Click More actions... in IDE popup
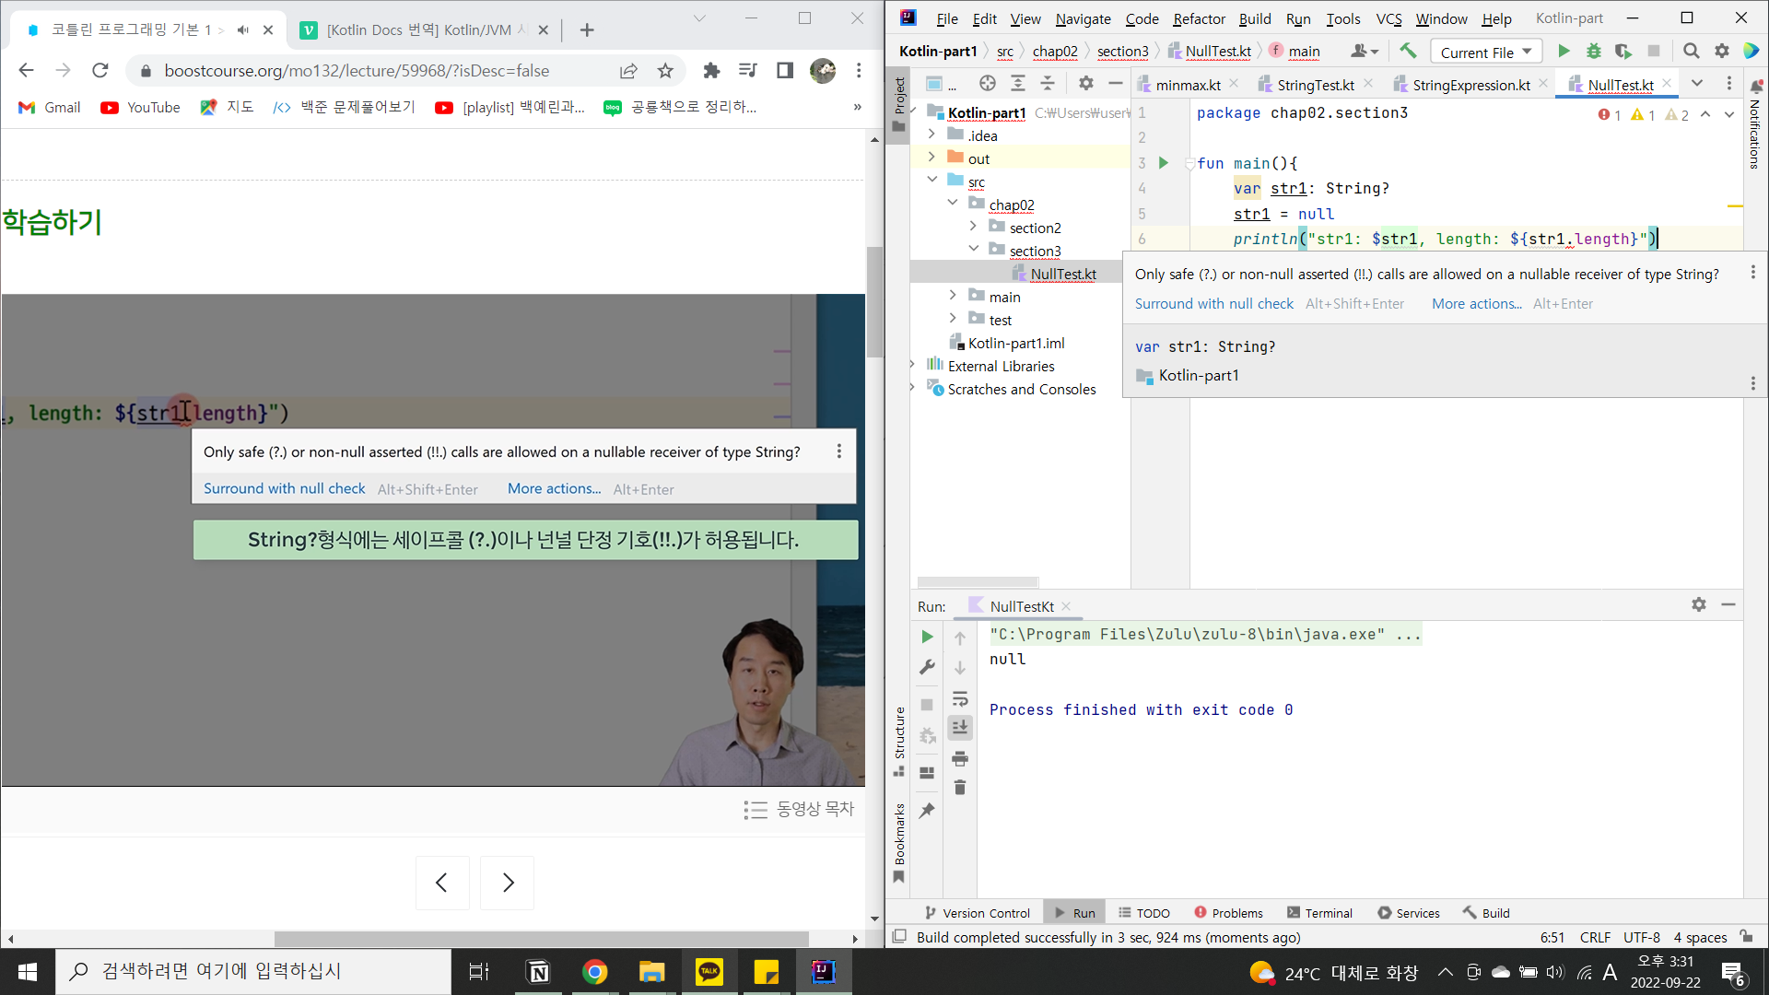The width and height of the screenshot is (1769, 995). (x=1476, y=303)
